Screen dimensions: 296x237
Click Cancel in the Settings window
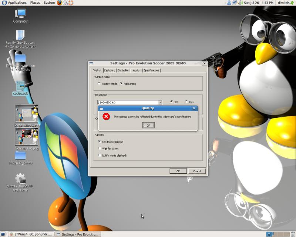(197, 171)
